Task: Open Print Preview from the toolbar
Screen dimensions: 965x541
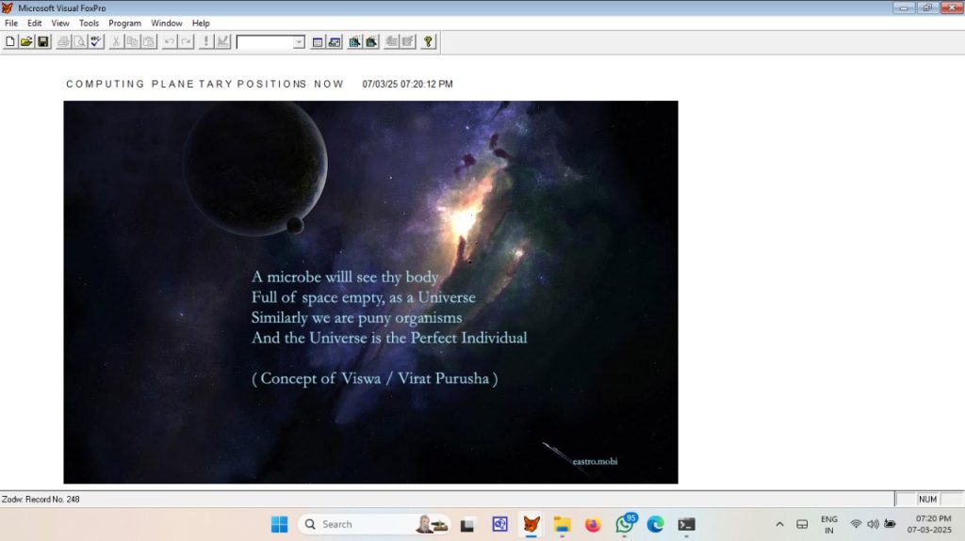Action: coord(79,41)
